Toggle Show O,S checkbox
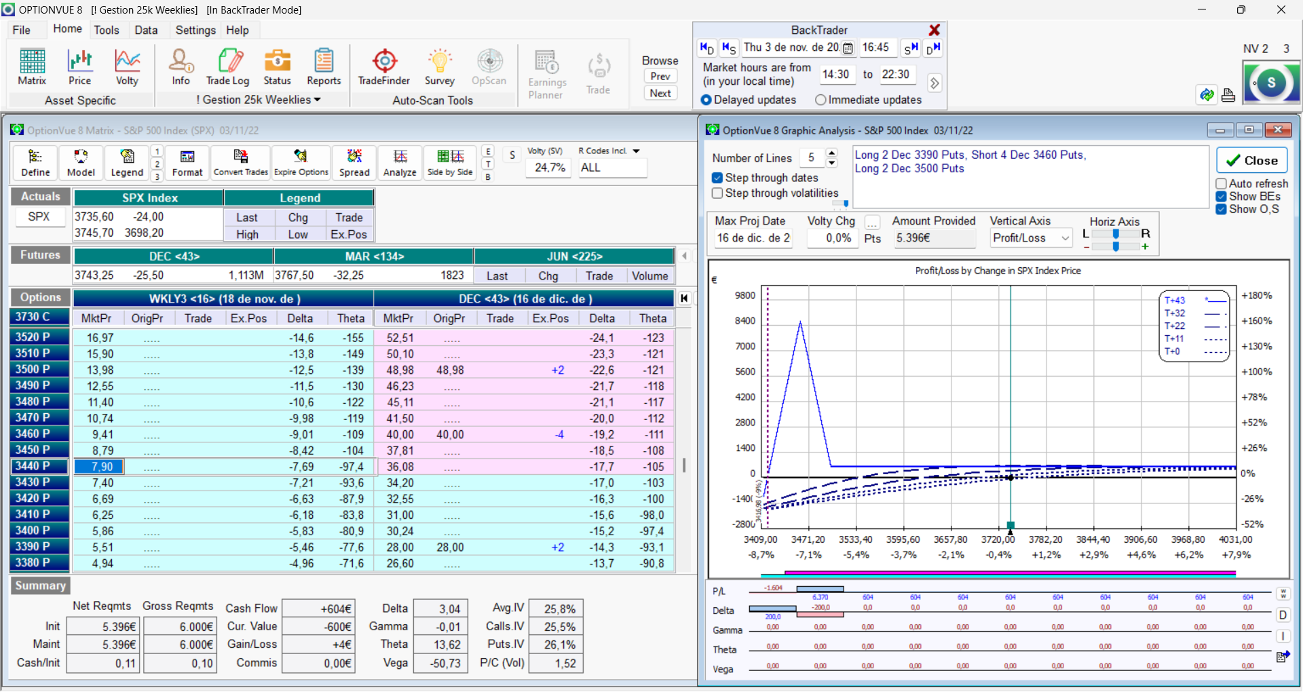The width and height of the screenshot is (1303, 692). coord(1221,209)
